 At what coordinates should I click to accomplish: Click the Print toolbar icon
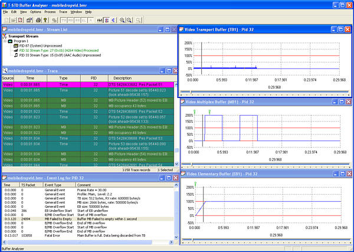pos(37,19)
